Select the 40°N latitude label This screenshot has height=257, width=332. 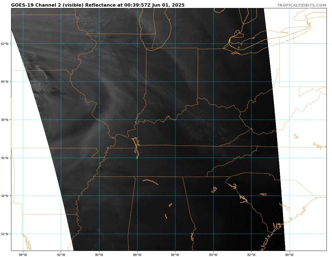tap(5, 82)
